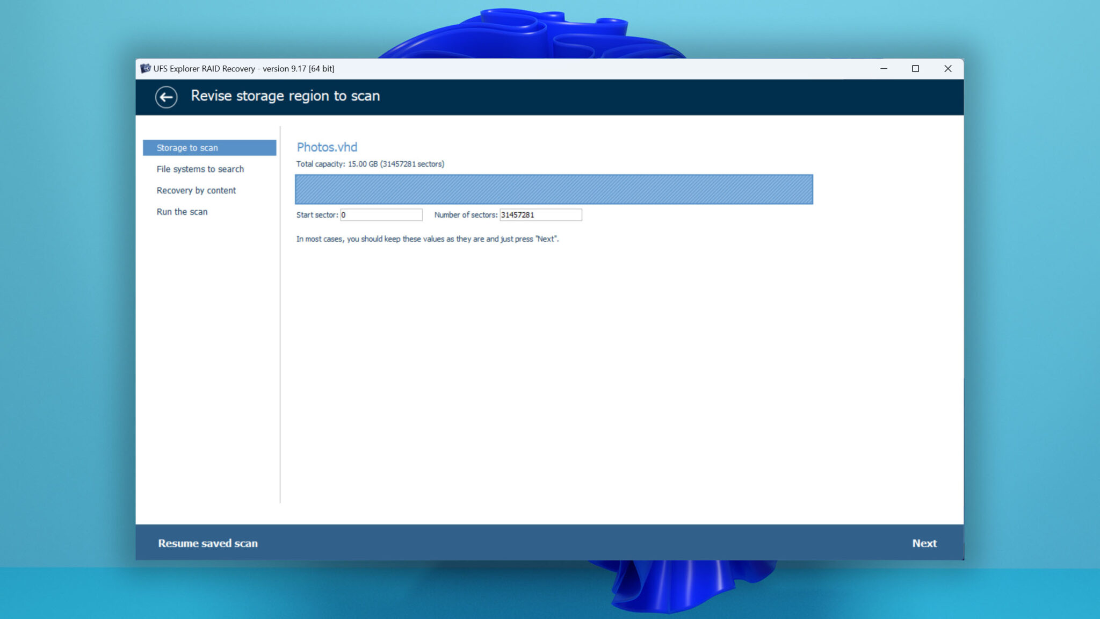Viewport: 1100px width, 619px height.
Task: Click the Revise storage region heading
Action: tap(285, 96)
